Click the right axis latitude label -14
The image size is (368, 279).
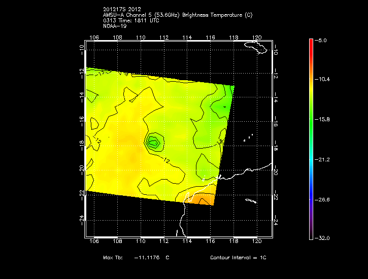coord(276,97)
